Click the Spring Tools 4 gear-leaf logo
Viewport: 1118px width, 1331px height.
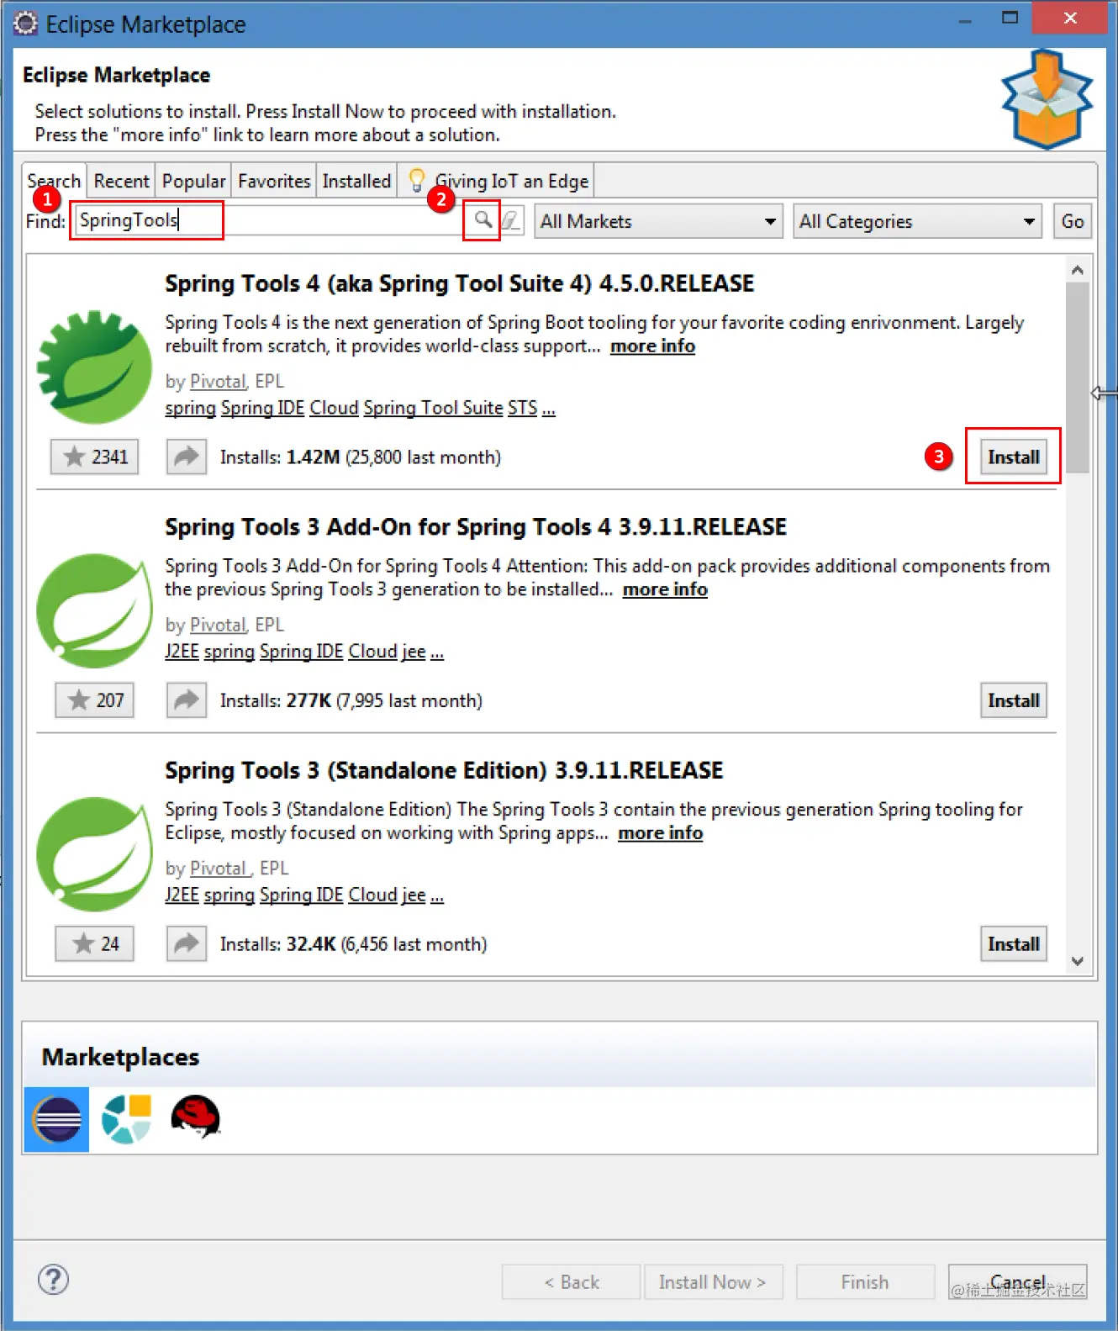(94, 367)
